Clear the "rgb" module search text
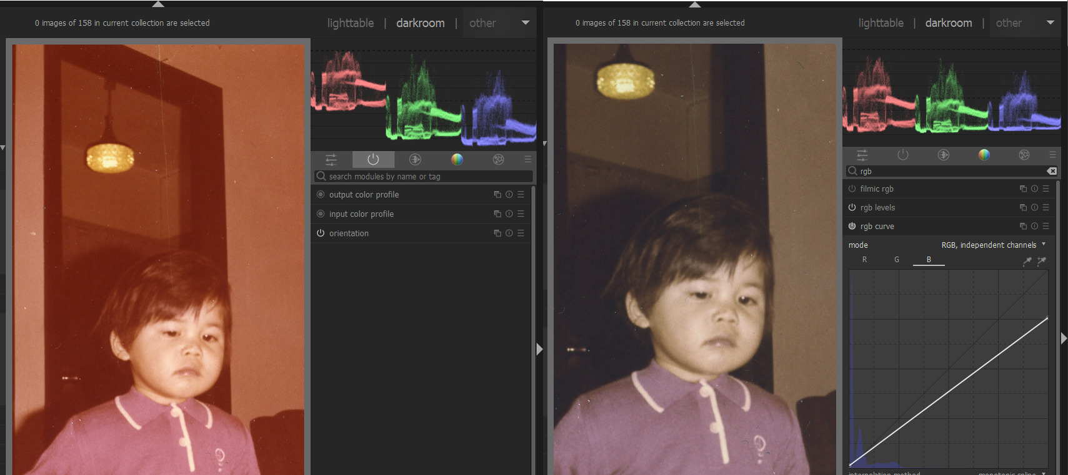This screenshot has width=1068, height=475. (1051, 171)
